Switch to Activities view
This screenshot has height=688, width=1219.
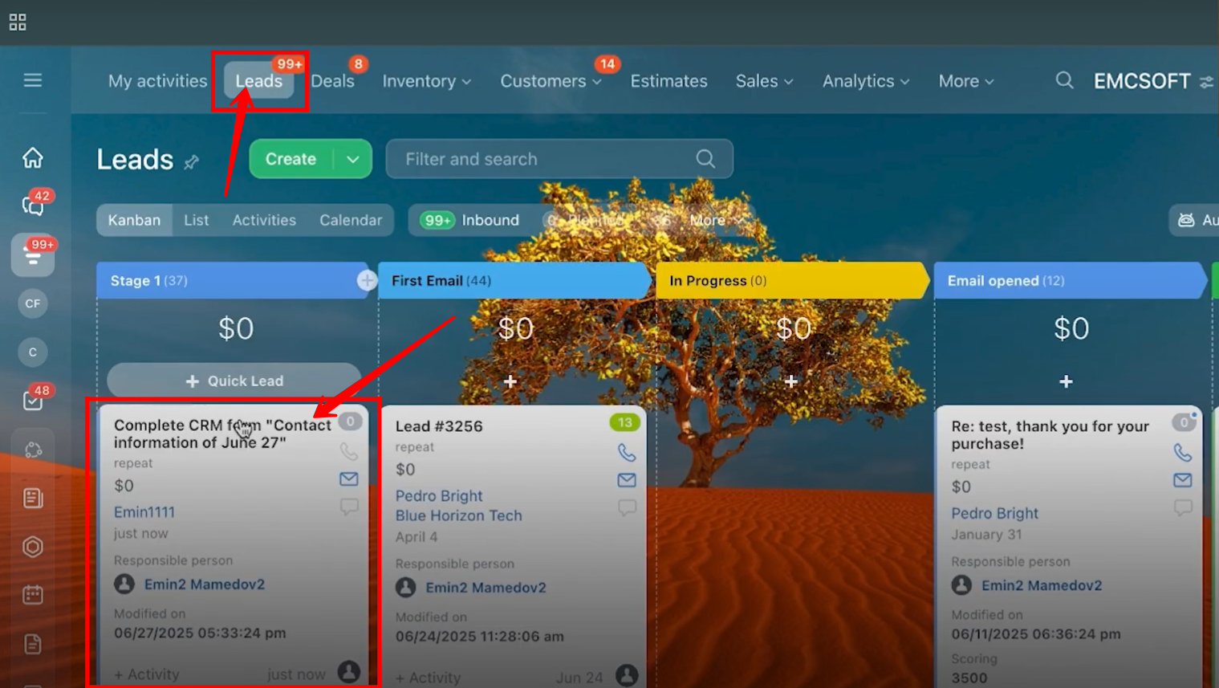264,220
